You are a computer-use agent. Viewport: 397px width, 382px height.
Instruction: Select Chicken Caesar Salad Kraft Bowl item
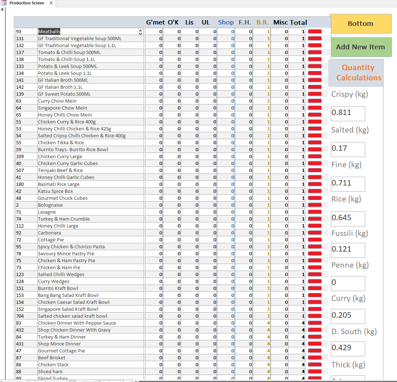point(90,302)
